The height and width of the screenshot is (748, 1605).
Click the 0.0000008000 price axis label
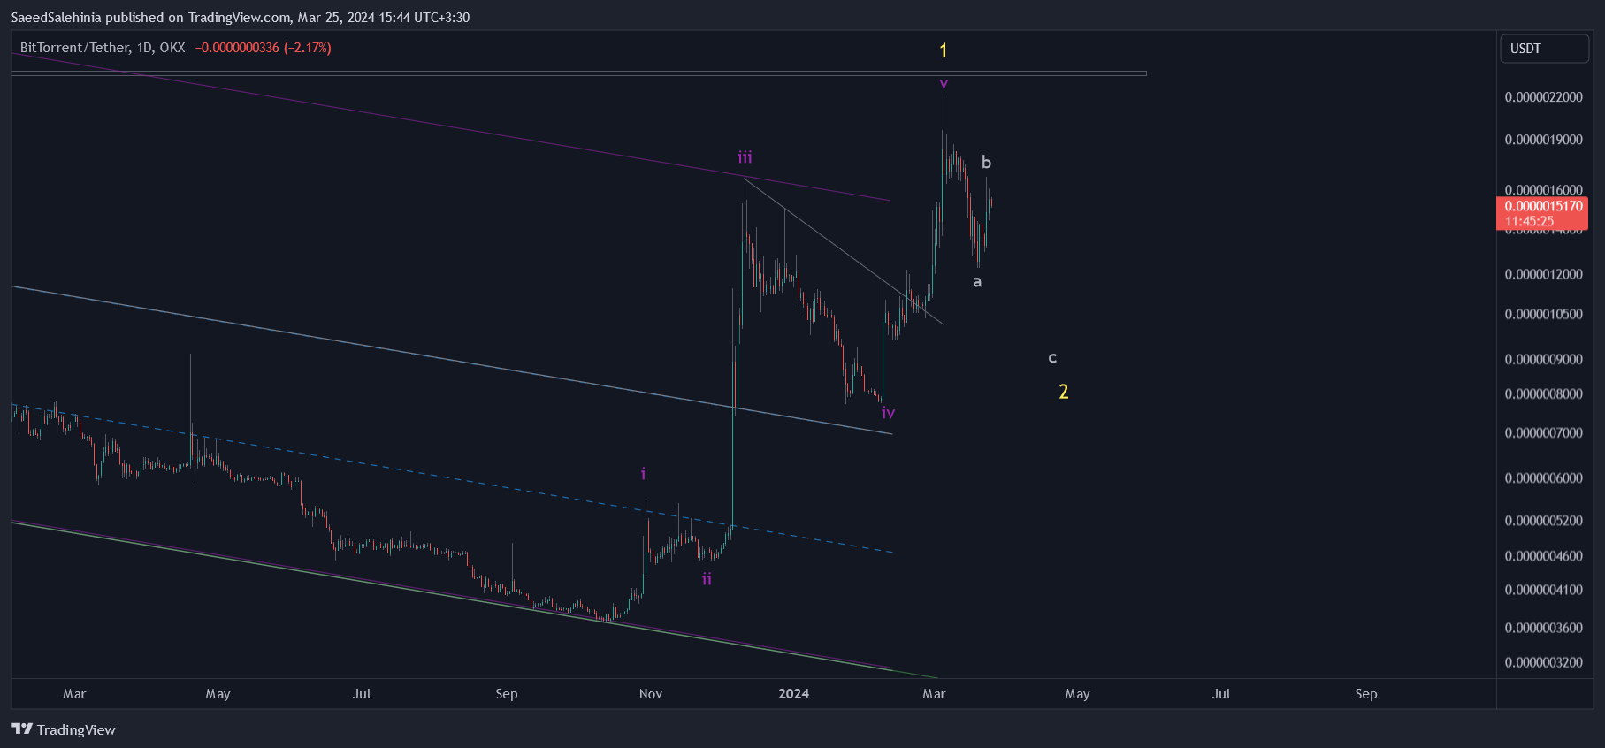pyautogui.click(x=1544, y=393)
